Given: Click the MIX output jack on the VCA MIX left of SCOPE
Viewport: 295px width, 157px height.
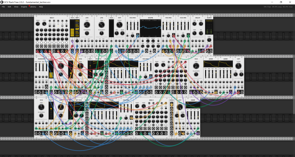Looking at the screenshot, I should [138, 35].
